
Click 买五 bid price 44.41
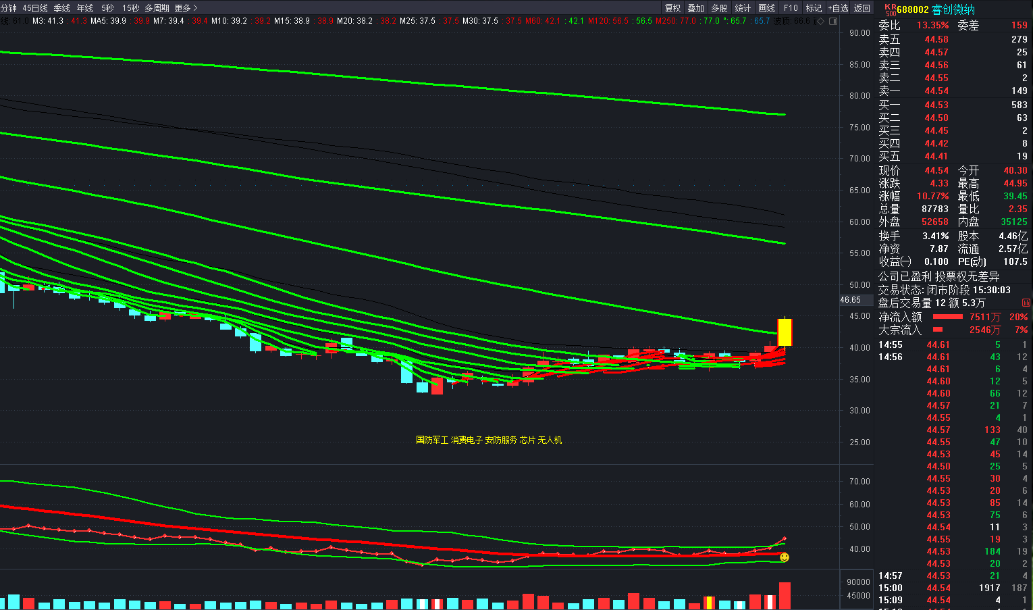click(936, 156)
